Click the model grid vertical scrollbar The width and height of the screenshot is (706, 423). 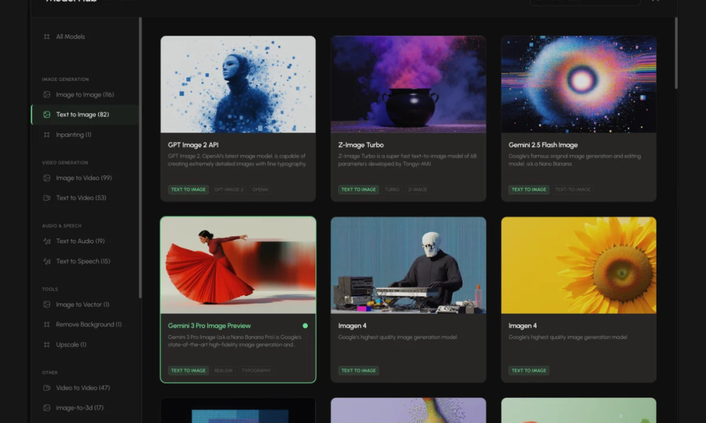tap(676, 53)
